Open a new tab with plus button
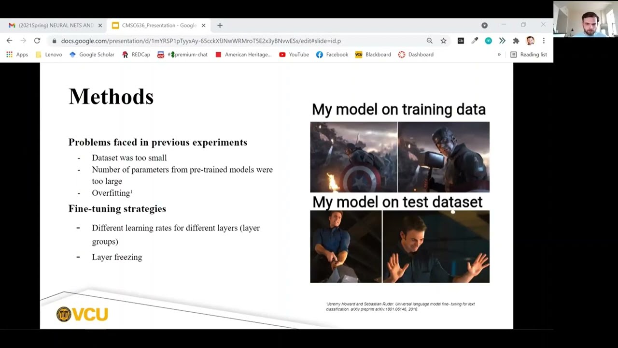Image resolution: width=618 pixels, height=348 pixels. (x=220, y=25)
